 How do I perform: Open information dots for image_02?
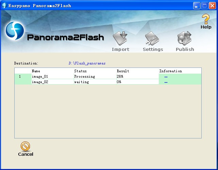point(166,82)
